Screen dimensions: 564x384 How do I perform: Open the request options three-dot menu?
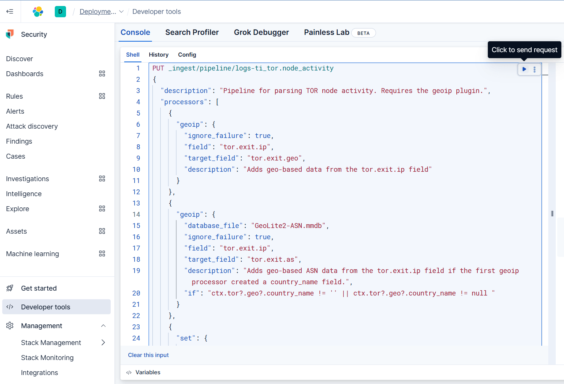pos(535,69)
